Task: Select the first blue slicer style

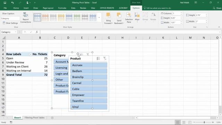Action: pos(37,17)
